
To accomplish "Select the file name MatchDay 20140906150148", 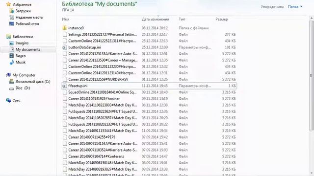I will [103, 163].
